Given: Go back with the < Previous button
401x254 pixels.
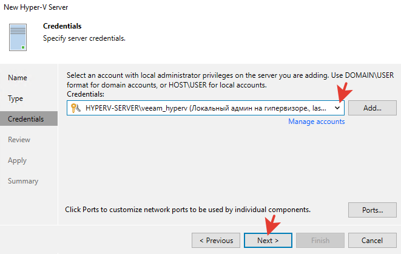Looking at the screenshot, I should coord(216,240).
